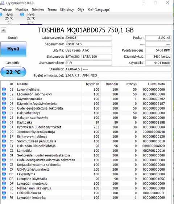
Task: Open the Tiedosto menu
Action: (6, 10)
